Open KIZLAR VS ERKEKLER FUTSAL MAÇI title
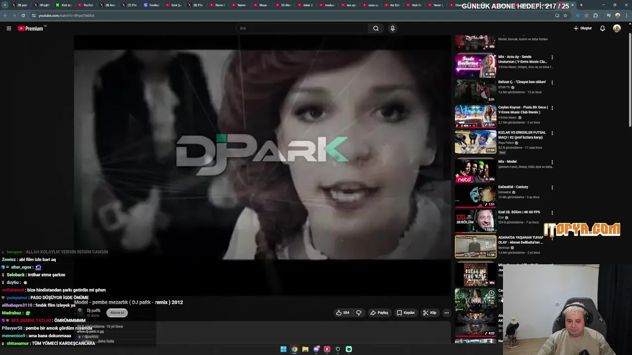This screenshot has width=632, height=355. tap(522, 135)
